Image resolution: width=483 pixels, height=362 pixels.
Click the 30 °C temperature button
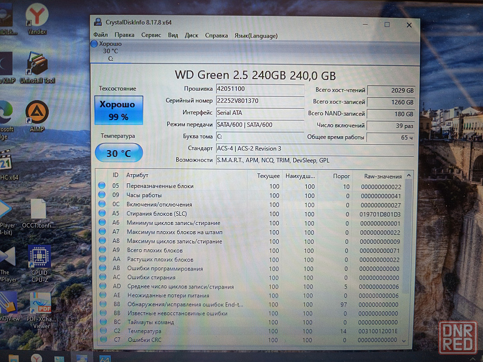click(119, 153)
